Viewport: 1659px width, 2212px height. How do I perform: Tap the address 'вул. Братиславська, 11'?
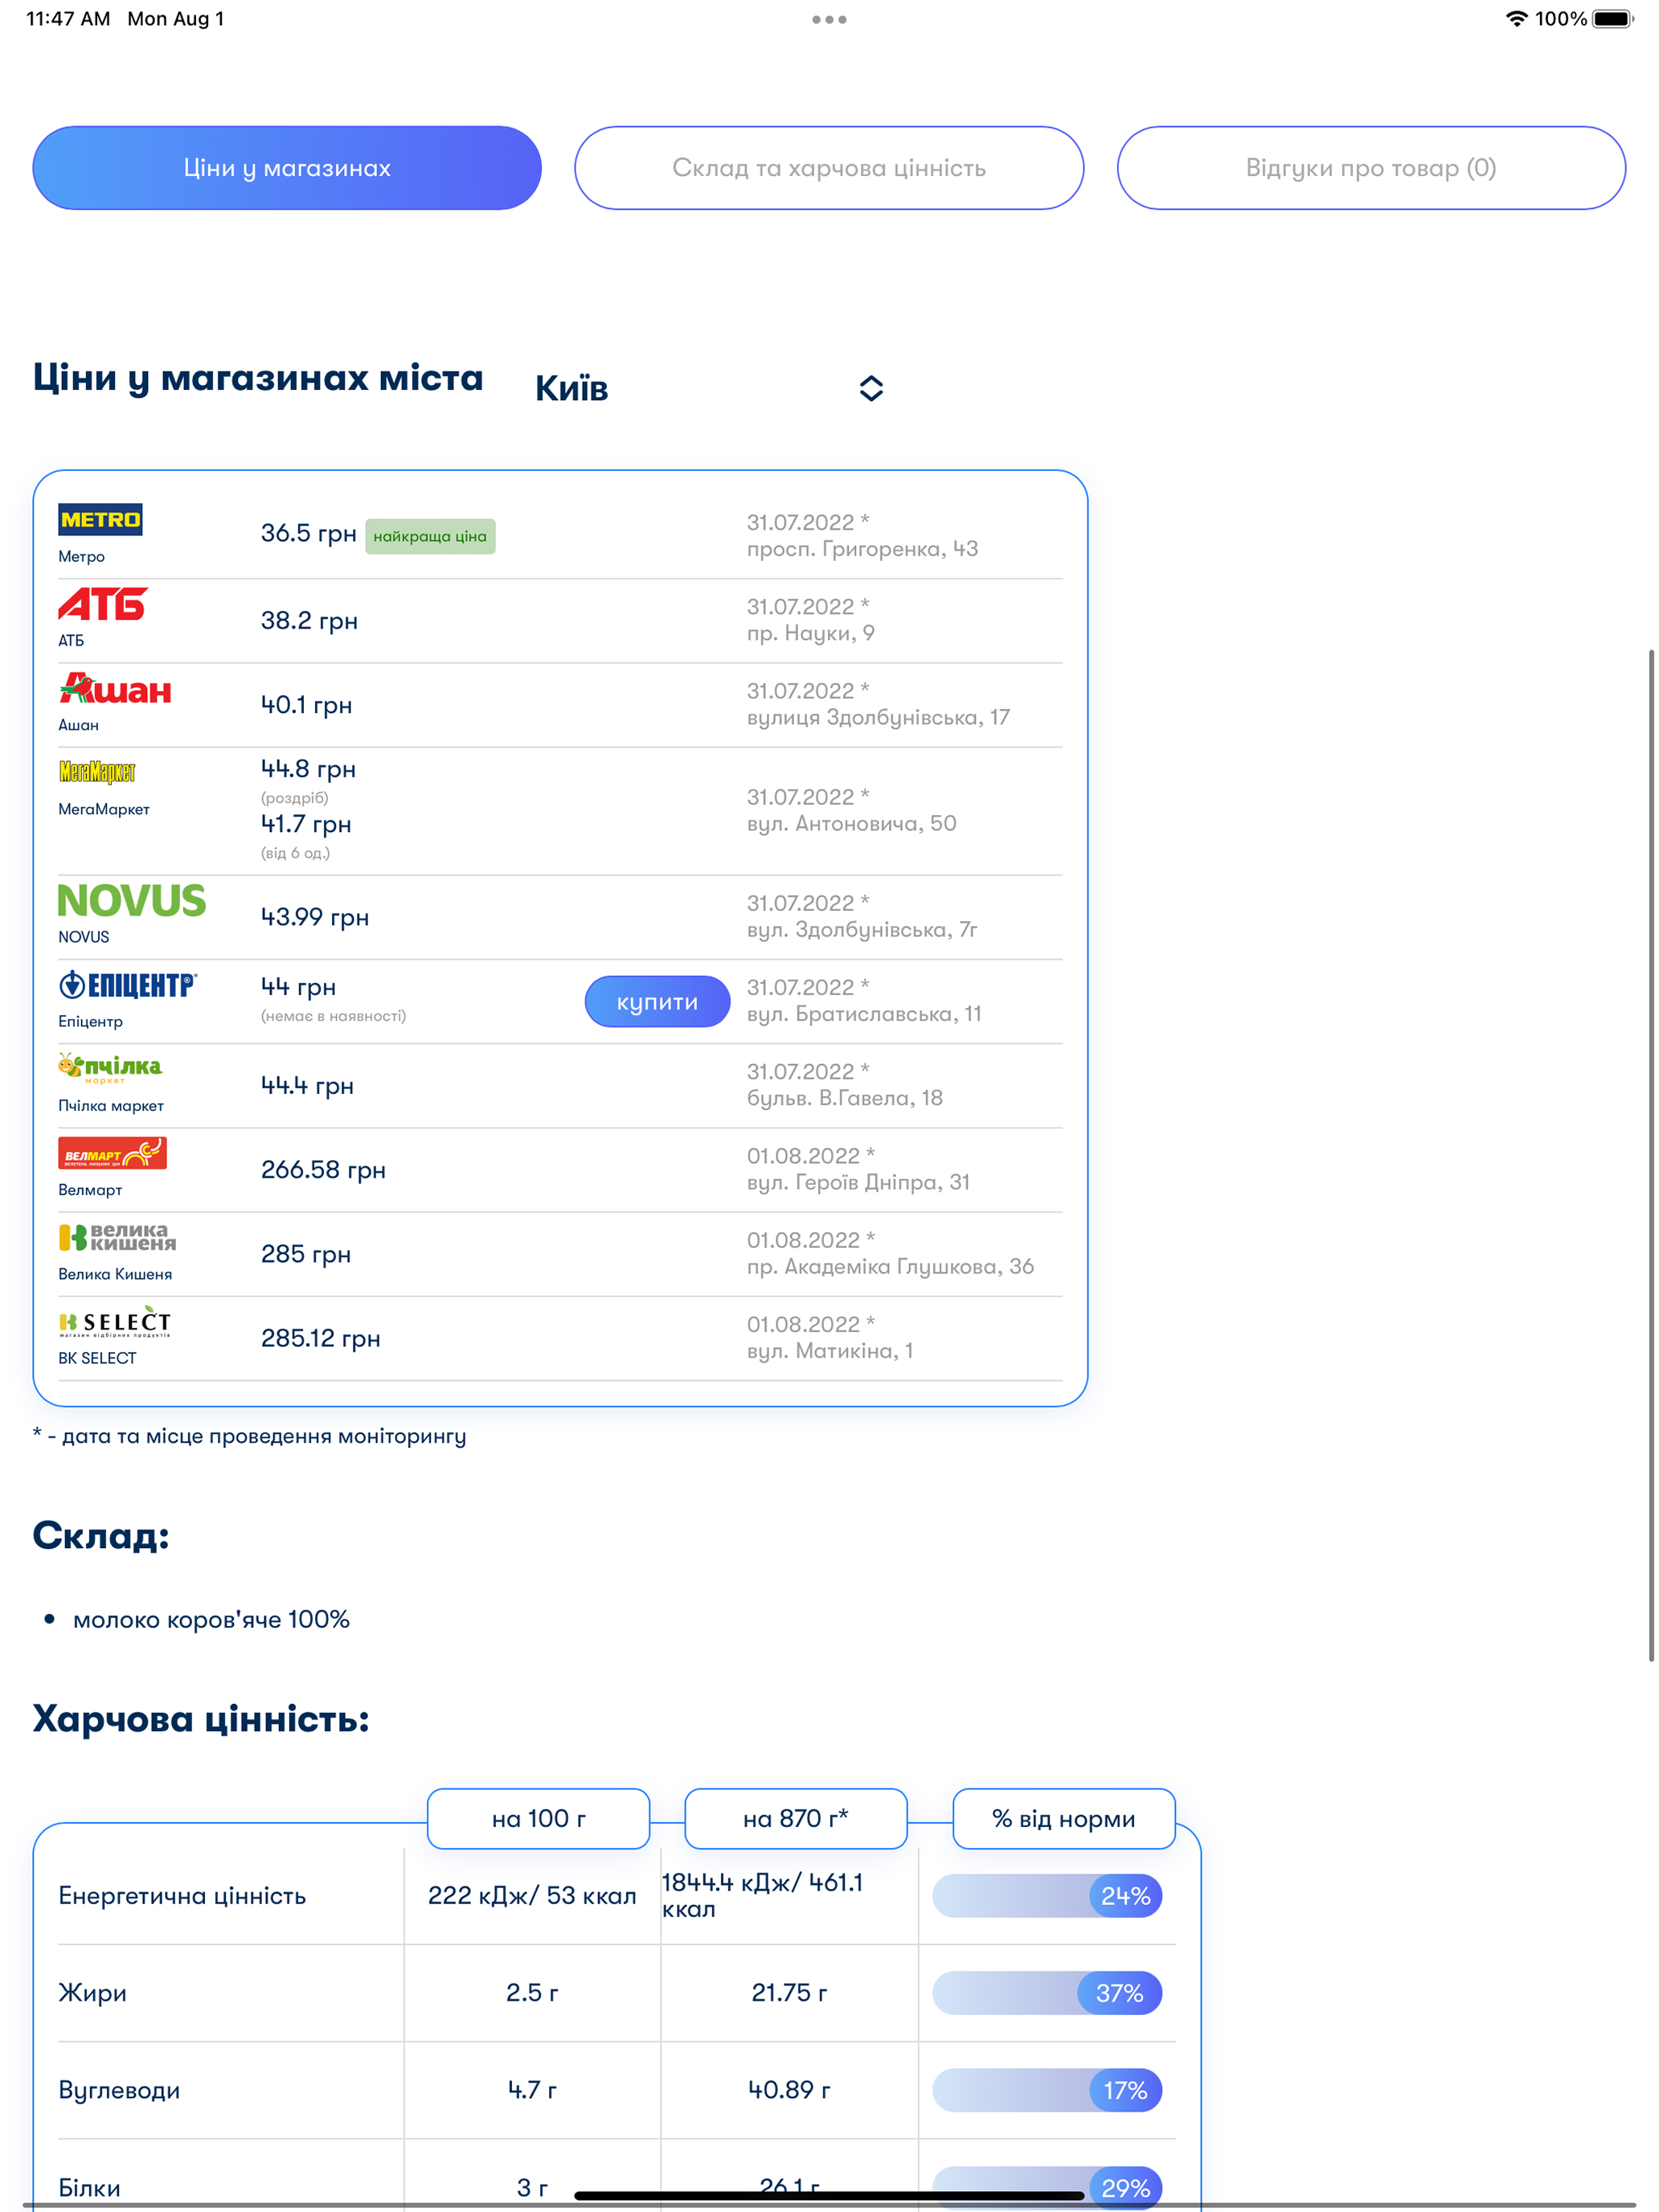pyautogui.click(x=864, y=1014)
